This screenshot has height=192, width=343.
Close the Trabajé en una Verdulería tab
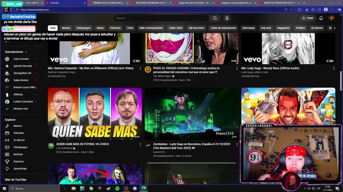(x=255, y=3)
